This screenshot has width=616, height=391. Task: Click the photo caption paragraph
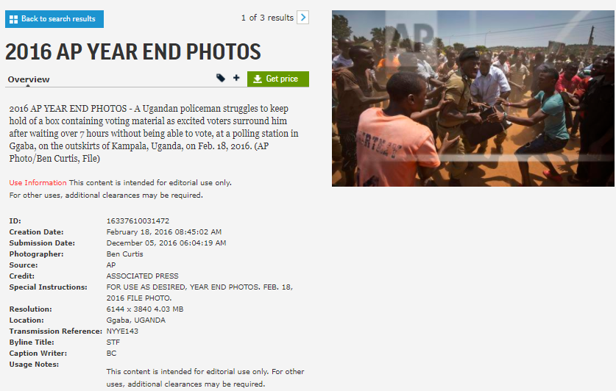pos(154,133)
